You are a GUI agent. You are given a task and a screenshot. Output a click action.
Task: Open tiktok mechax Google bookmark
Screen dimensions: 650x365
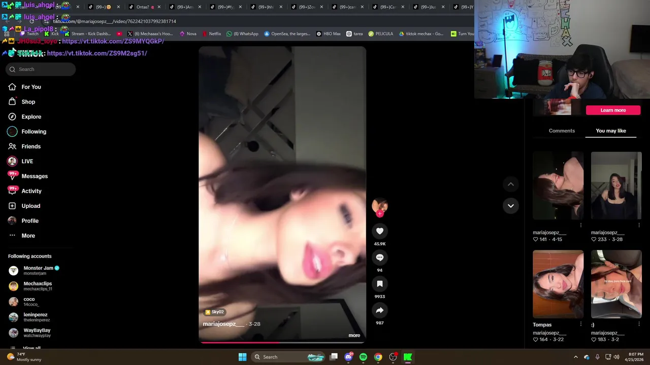pyautogui.click(x=421, y=34)
